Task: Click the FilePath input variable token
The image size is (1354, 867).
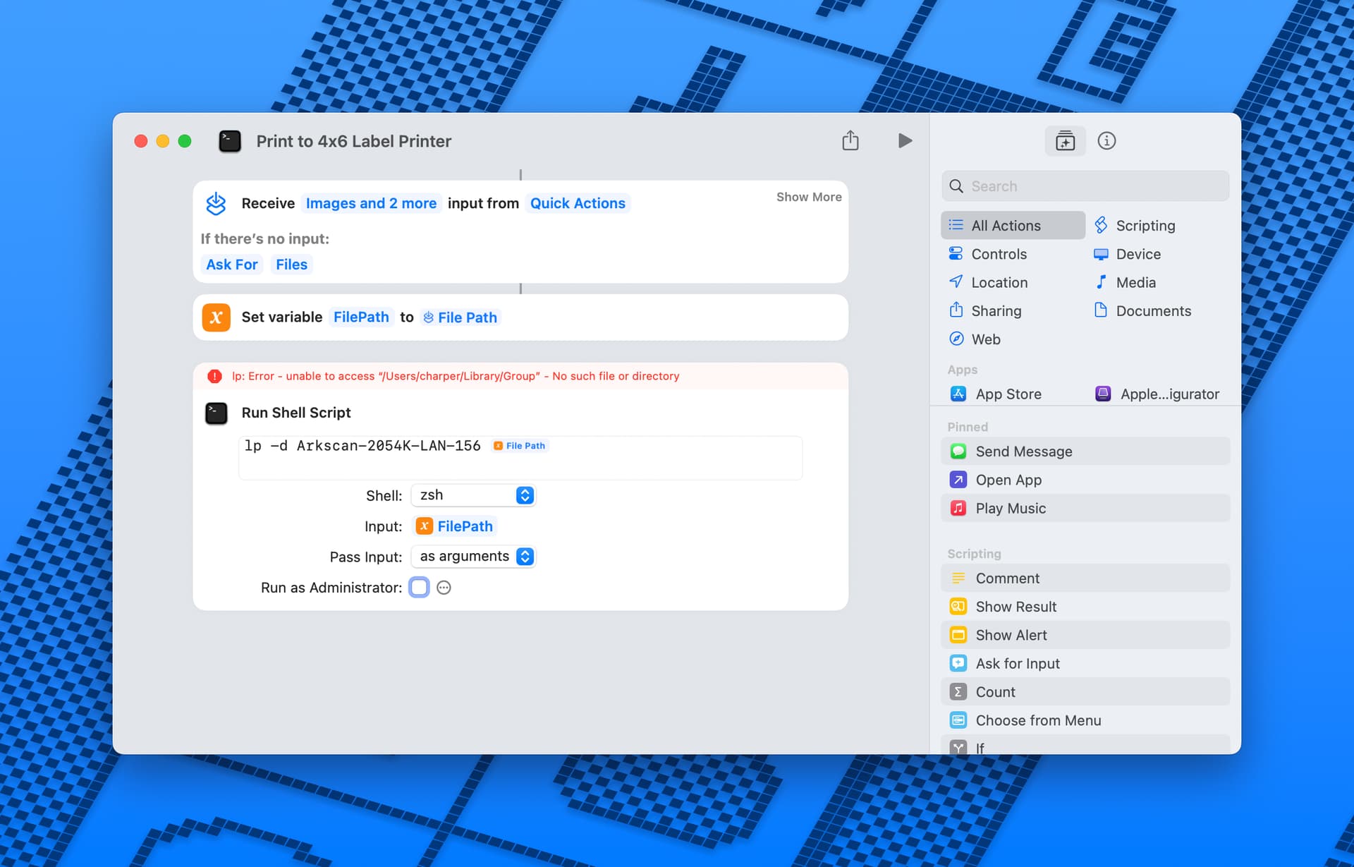Action: [x=455, y=526]
